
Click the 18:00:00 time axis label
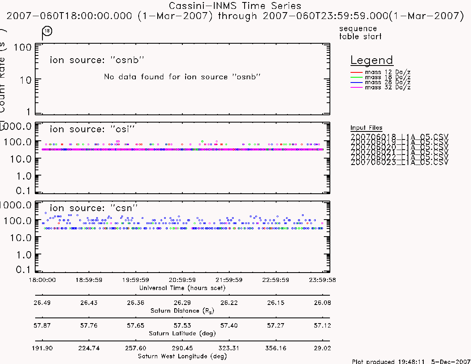[x=42, y=280]
